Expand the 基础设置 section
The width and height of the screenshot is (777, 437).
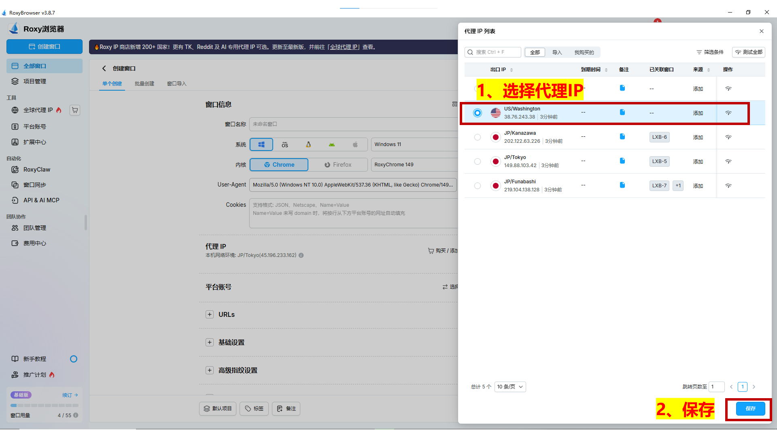(x=210, y=342)
